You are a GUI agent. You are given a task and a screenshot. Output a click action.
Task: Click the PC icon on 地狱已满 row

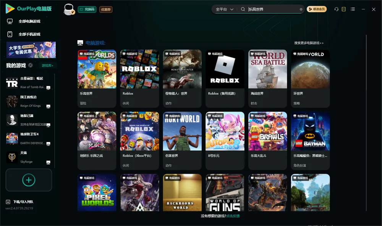pos(48,125)
